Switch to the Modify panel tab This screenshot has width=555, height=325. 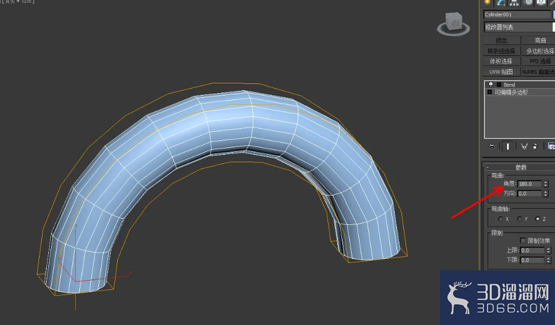pyautogui.click(x=501, y=2)
